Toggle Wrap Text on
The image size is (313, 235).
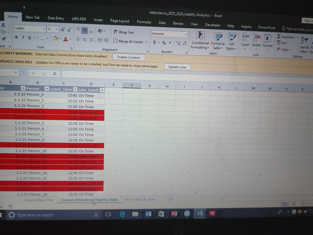click(124, 32)
